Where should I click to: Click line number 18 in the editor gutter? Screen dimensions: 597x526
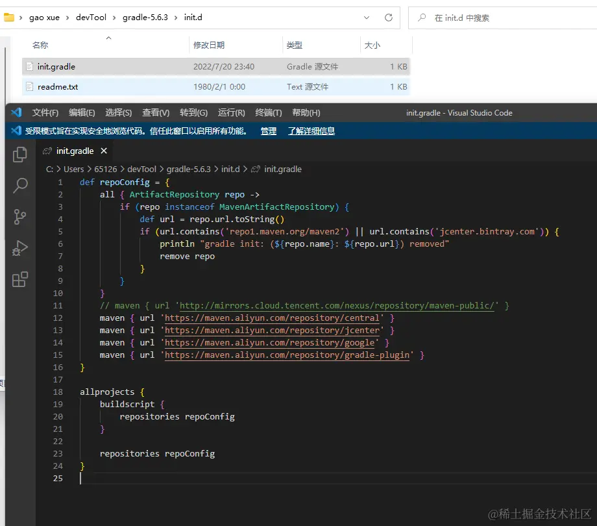pos(58,392)
